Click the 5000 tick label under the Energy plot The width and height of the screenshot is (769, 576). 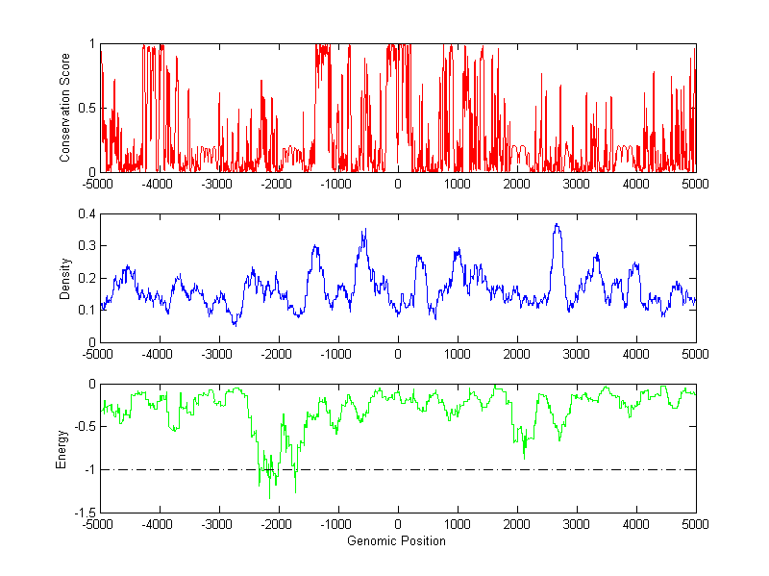(x=695, y=525)
